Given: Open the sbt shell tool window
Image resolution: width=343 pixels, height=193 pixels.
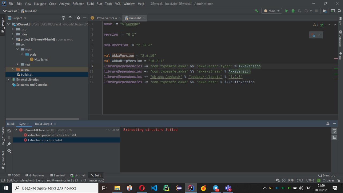Looking at the screenshot, I should 78,175.
